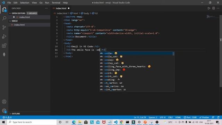Expand the Outline section
The image size is (222, 125).
tap(29, 114)
